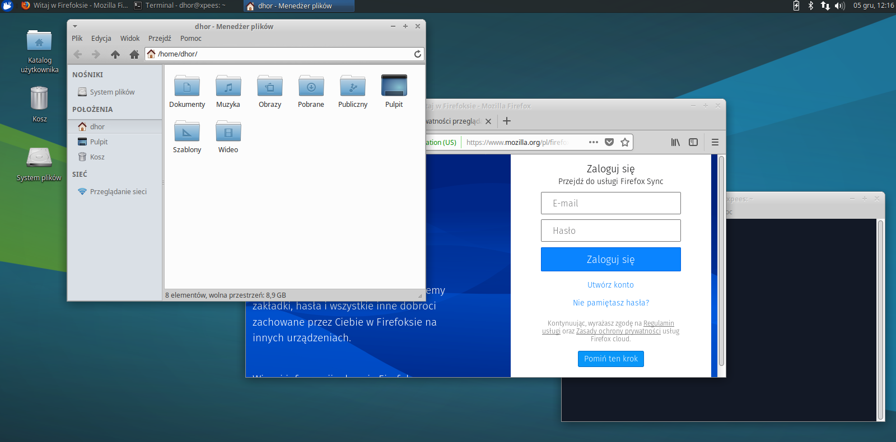896x442 pixels.
Task: Click the clock showing 05 gru, 12:16
Action: [x=873, y=6]
